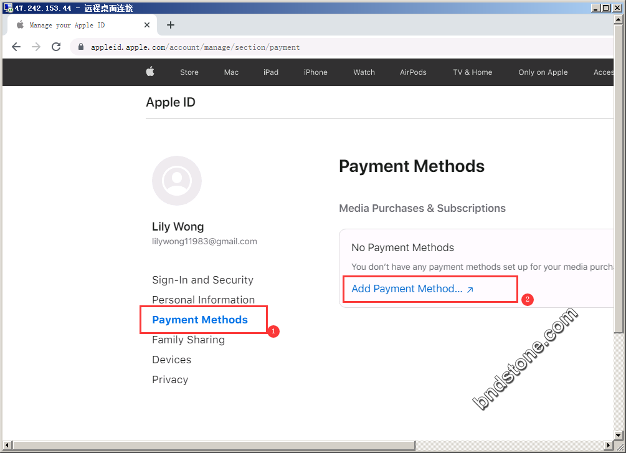Viewport: 626px width, 453px height.
Task: Click the Lily Wong name text
Action: [178, 227]
